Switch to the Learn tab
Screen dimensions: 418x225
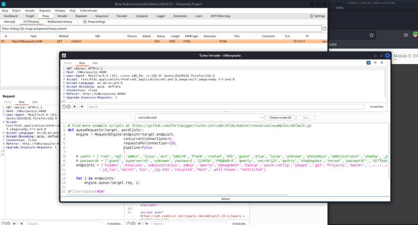tap(199, 16)
